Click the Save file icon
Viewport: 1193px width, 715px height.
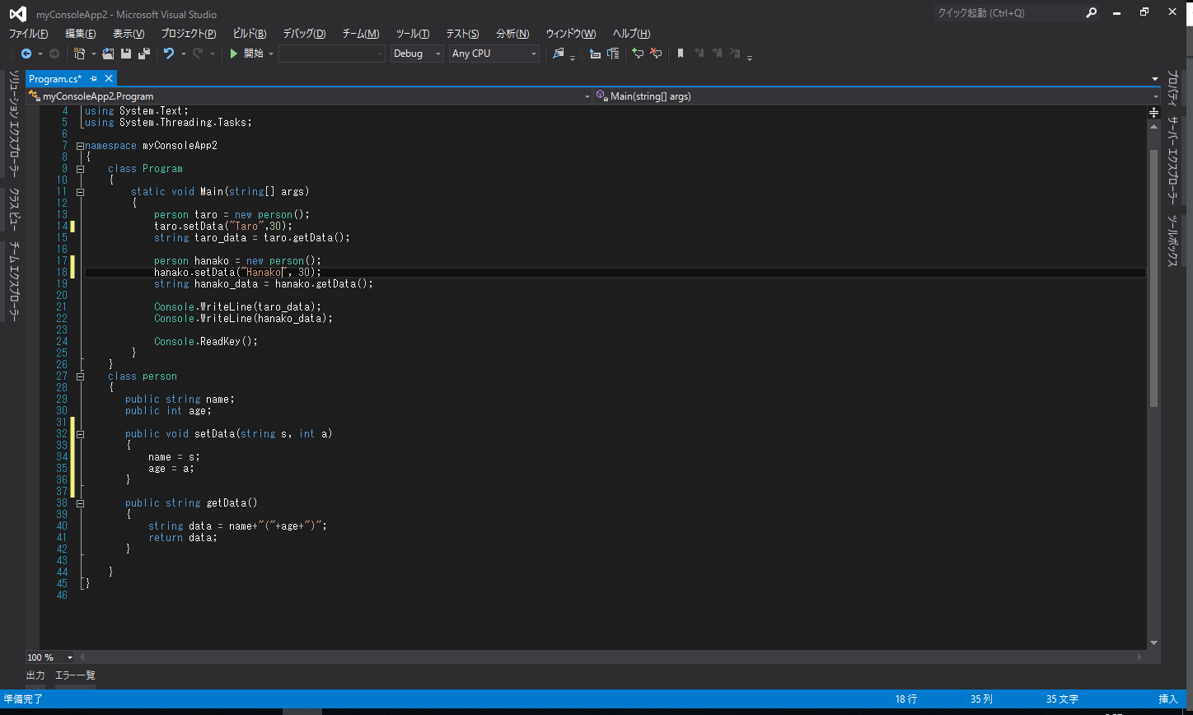point(126,54)
